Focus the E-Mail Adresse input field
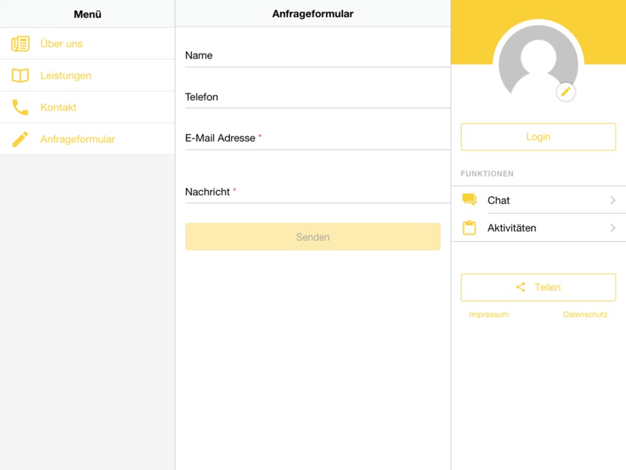The width and height of the screenshot is (626, 470). coord(318,138)
